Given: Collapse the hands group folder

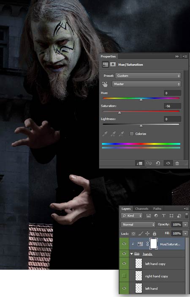Looking at the screenshot, I should pos(132,254).
